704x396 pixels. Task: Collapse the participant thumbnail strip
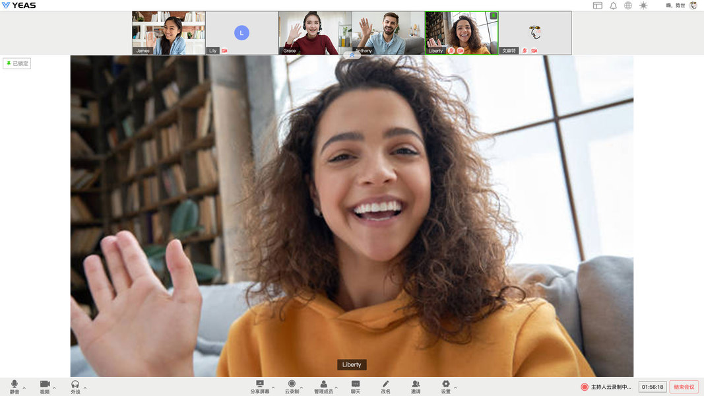352,55
